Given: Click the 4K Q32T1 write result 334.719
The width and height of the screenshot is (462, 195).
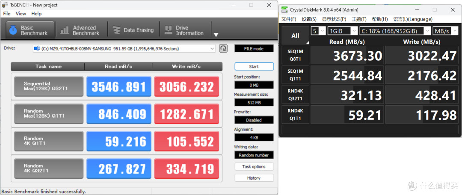Looking at the screenshot, I should point(187,169).
